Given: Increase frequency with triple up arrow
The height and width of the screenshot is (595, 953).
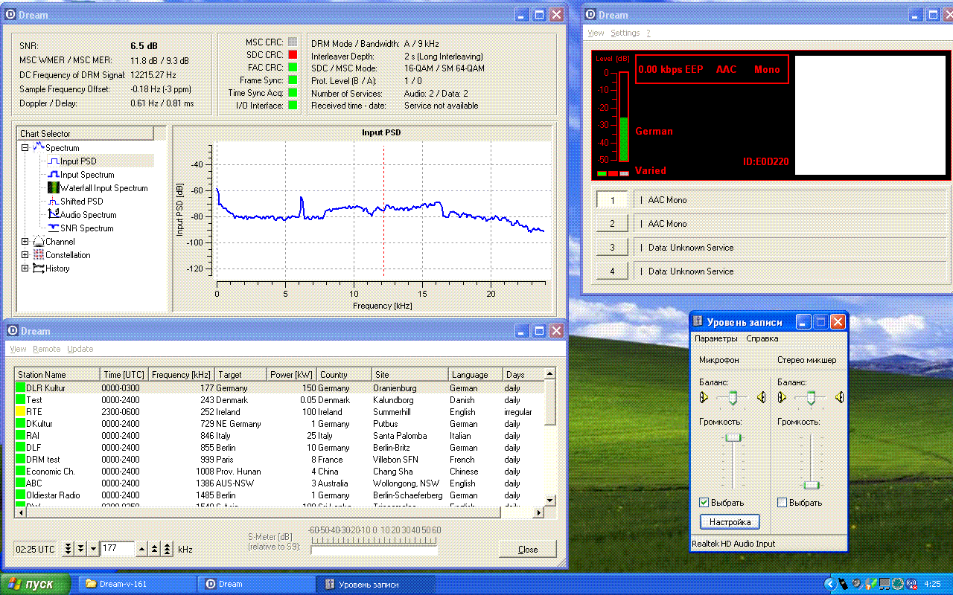Looking at the screenshot, I should (168, 549).
